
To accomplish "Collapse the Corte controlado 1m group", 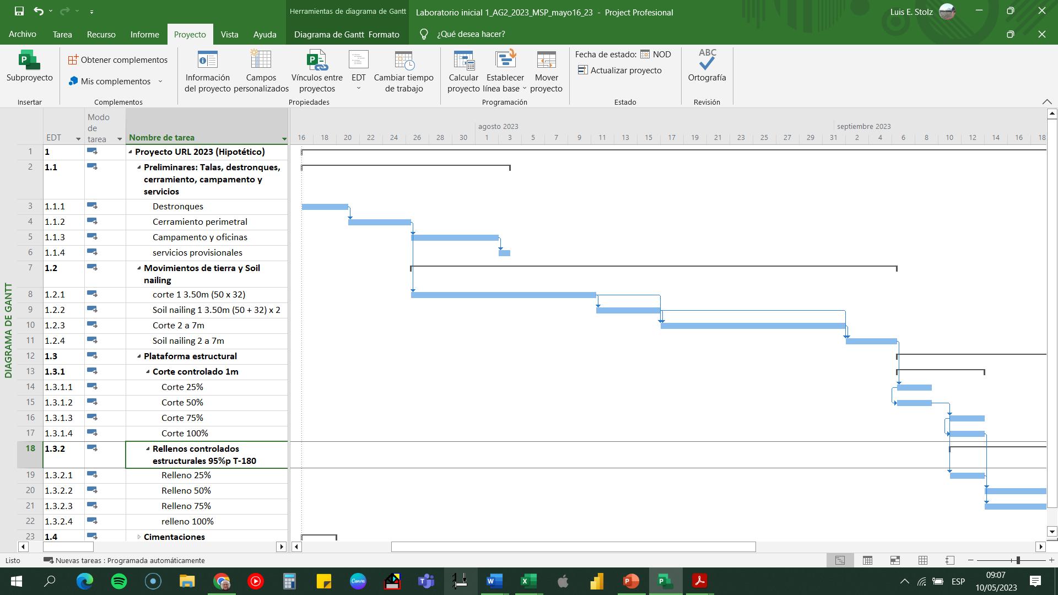I will [148, 372].
